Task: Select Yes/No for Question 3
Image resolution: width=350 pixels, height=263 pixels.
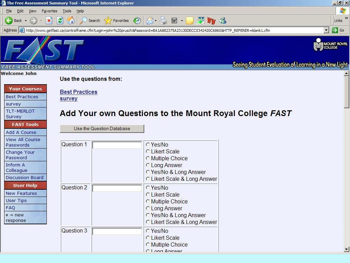Action: click(x=148, y=231)
